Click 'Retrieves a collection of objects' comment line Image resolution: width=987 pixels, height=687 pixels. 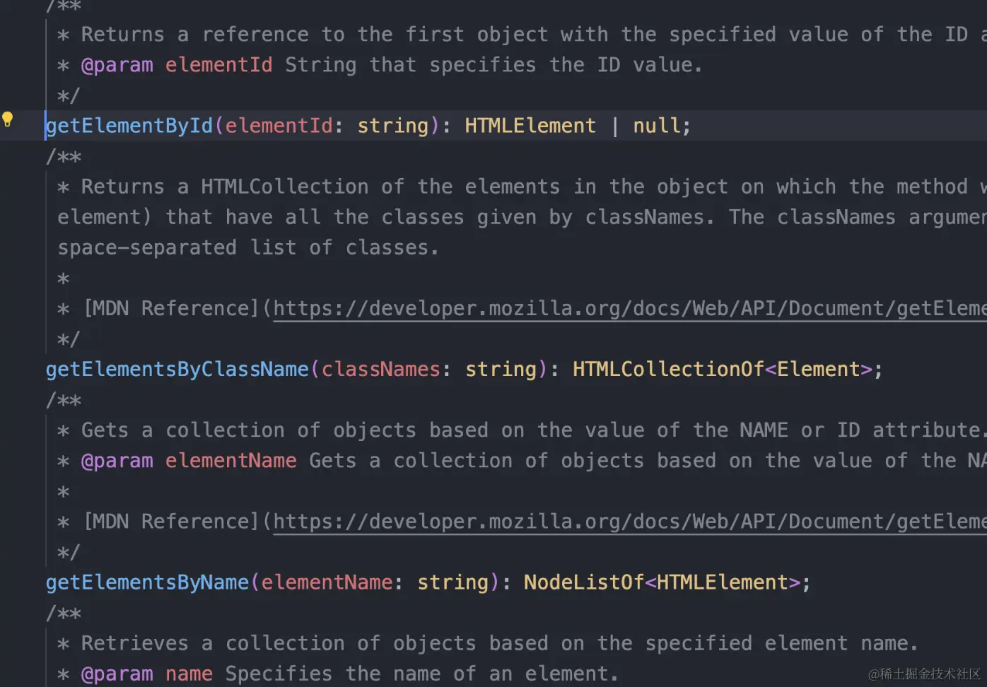pyautogui.click(x=488, y=644)
